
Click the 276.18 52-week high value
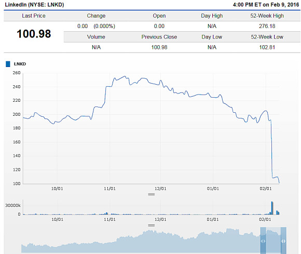coord(267,26)
